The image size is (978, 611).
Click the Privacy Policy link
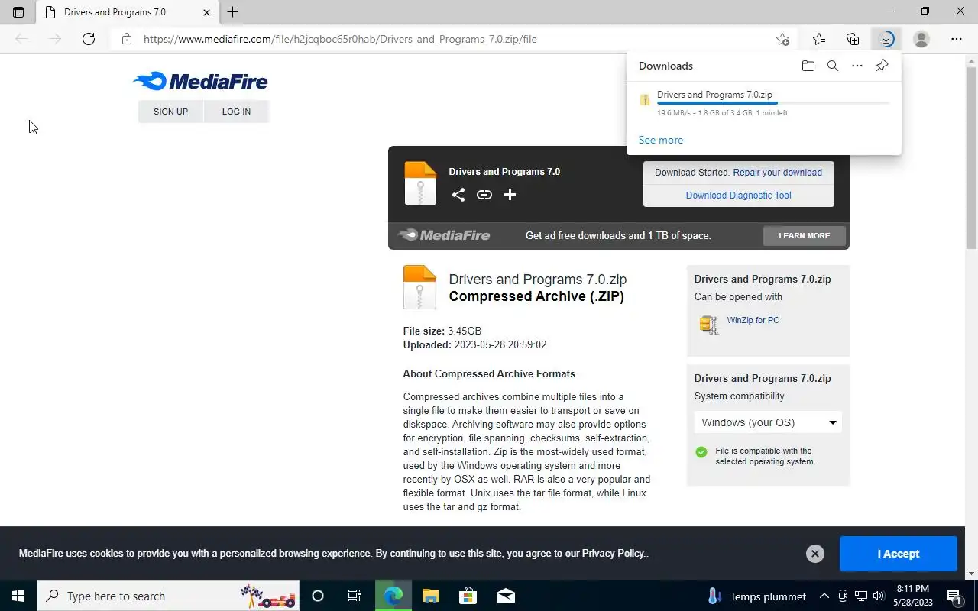[614, 553]
